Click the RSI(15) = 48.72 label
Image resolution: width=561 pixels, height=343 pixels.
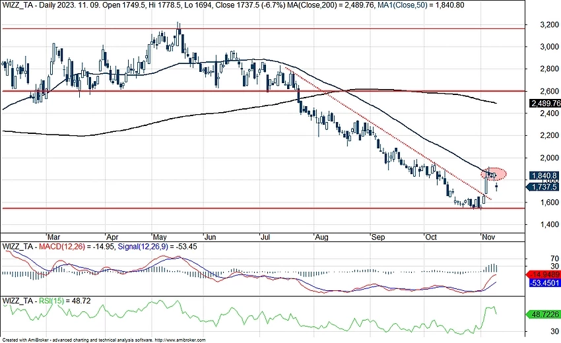[65, 301]
